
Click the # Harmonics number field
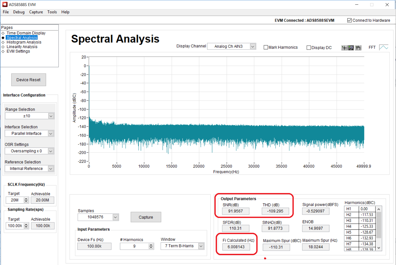(134, 246)
